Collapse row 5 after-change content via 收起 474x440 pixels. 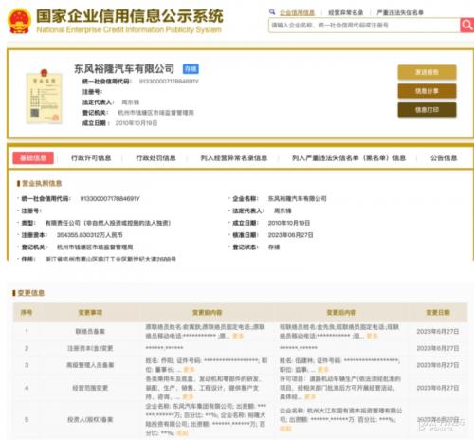[x=285, y=429]
